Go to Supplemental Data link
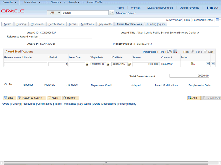Screen dimensions: 221x165 coord(199,85)
